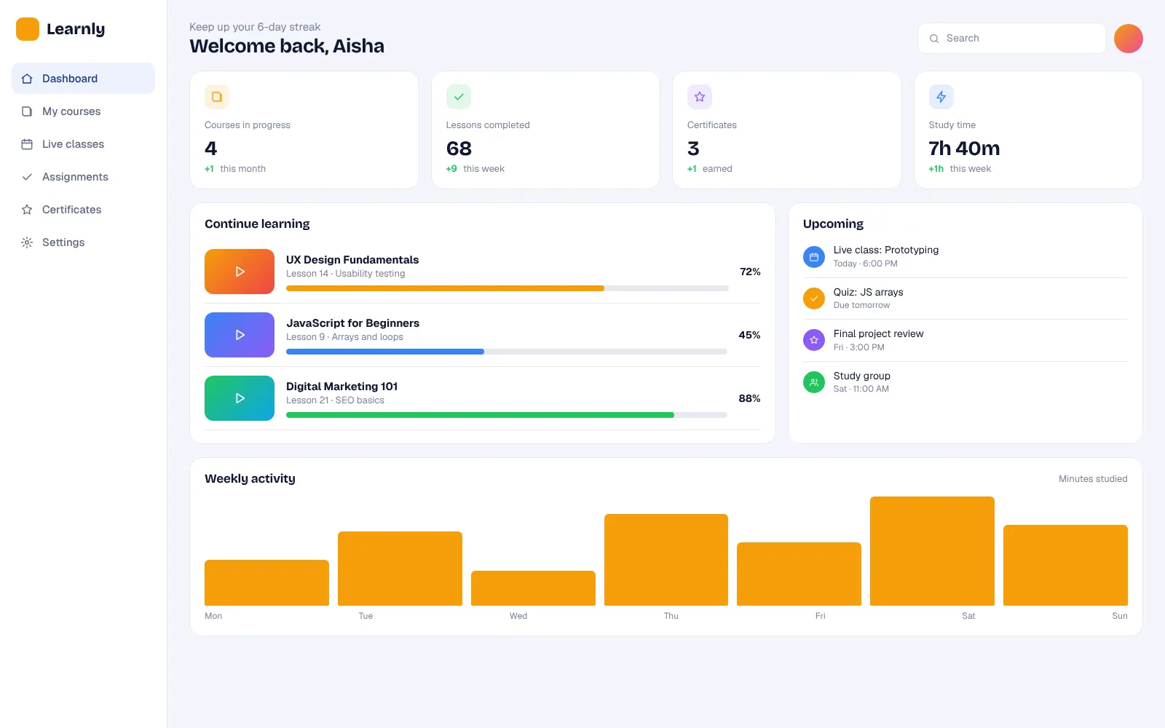The height and width of the screenshot is (728, 1165).
Task: Click the Live classes calendar icon
Action: 27,144
